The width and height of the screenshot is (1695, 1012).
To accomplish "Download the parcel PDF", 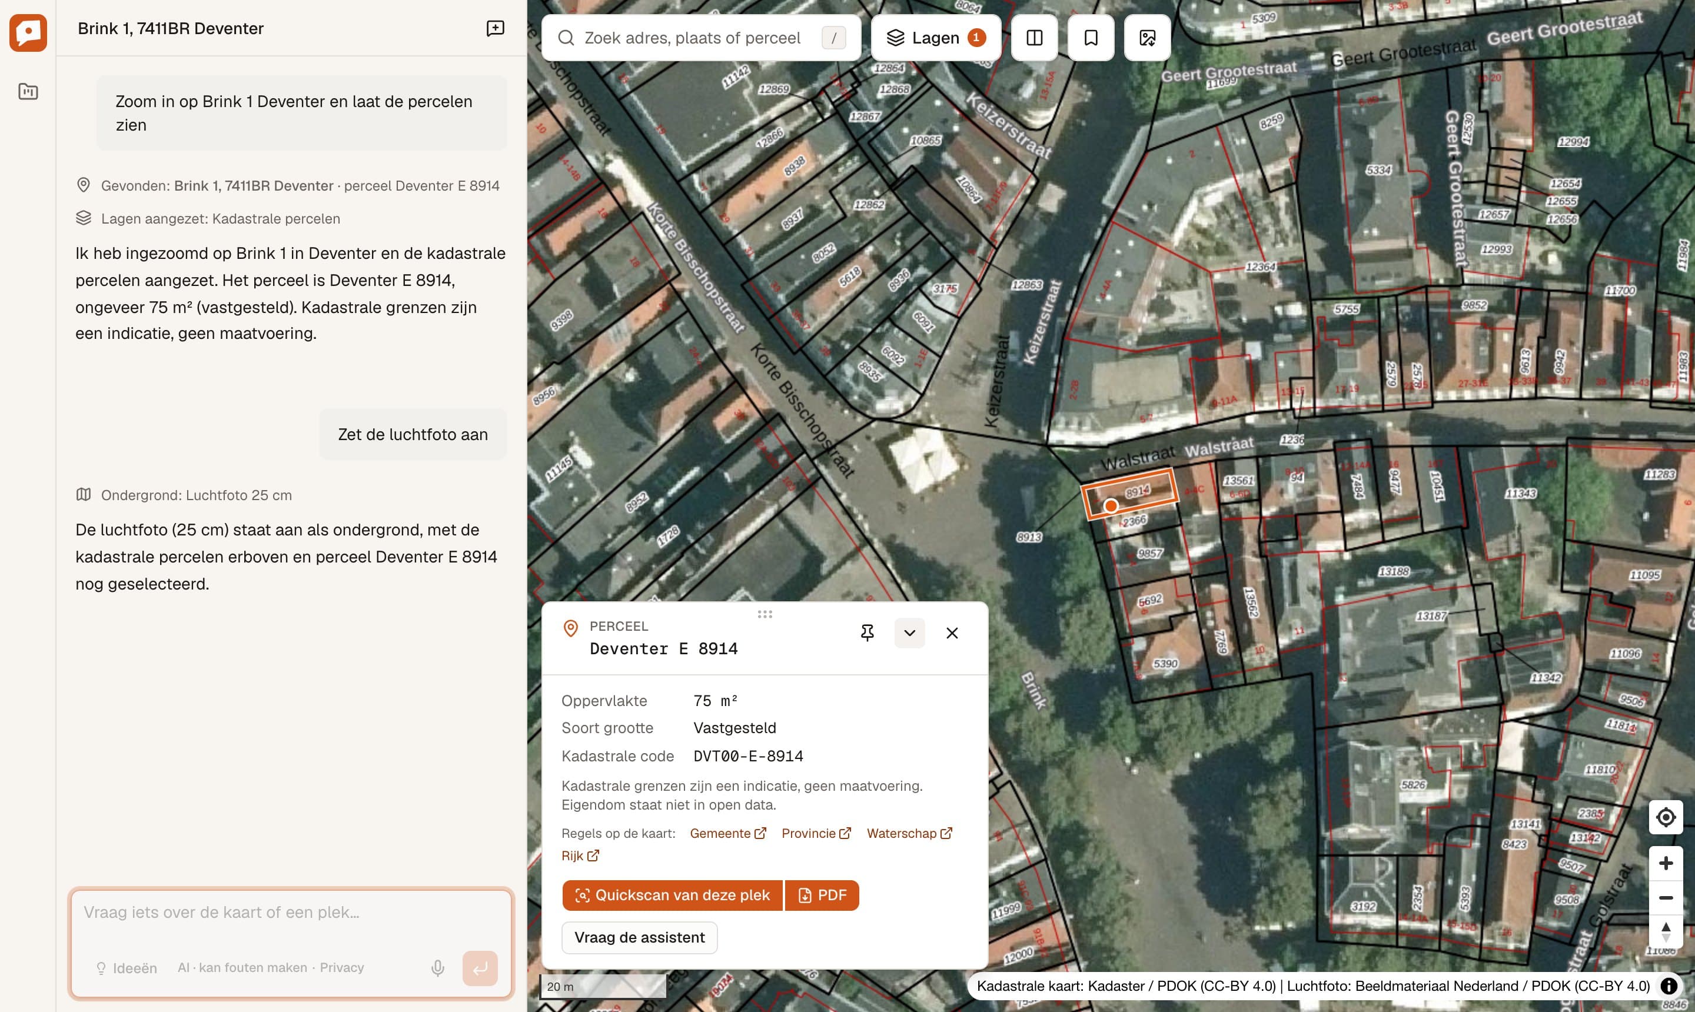I will pos(822,895).
